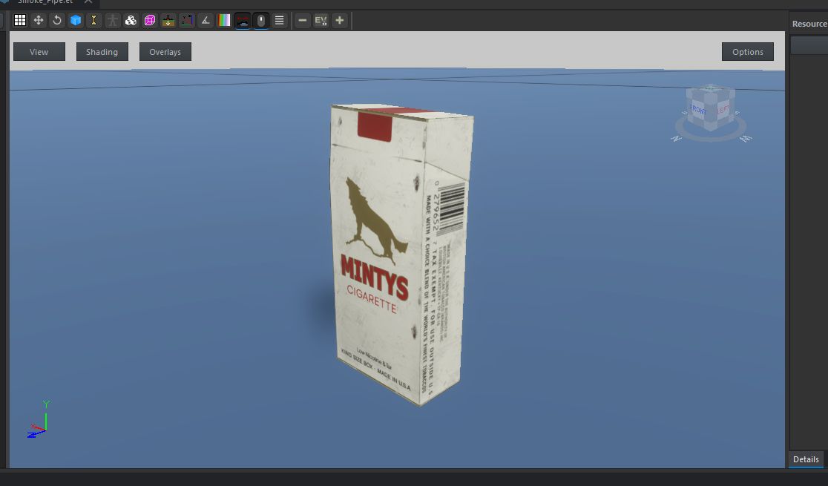
Task: Open the View dropdown menu
Action: [39, 52]
